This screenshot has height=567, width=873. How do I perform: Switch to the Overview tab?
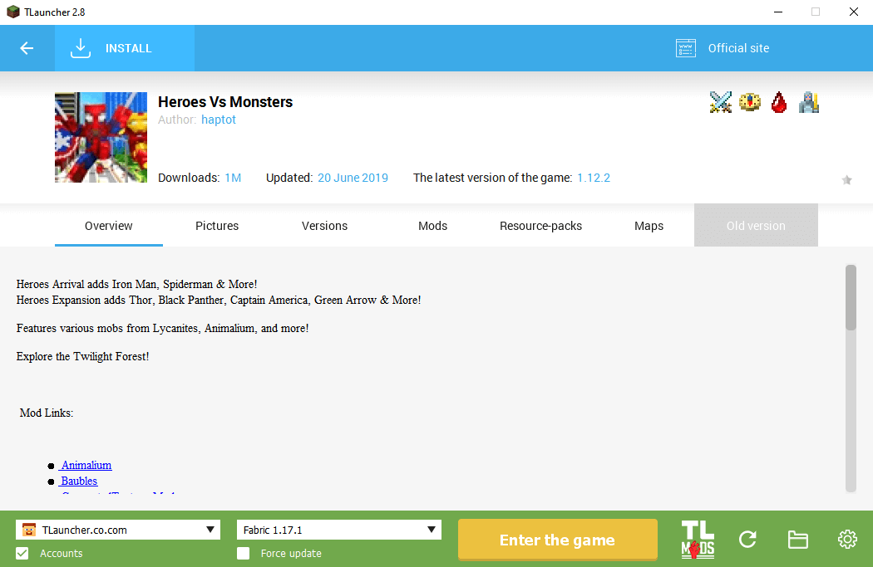109,226
